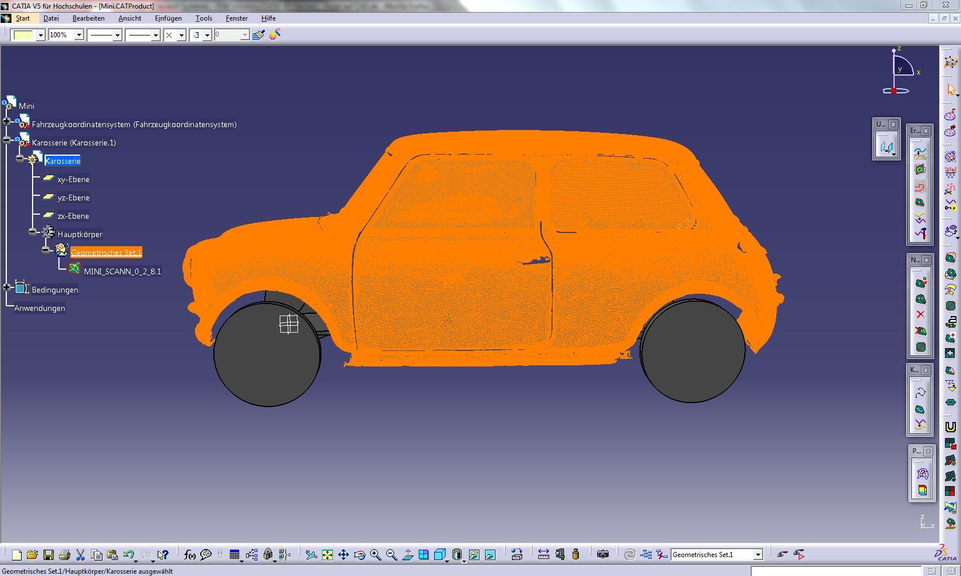Screen dimensions: 961x576
Task: Click red X remove icon in N... toolbar
Action: [920, 315]
